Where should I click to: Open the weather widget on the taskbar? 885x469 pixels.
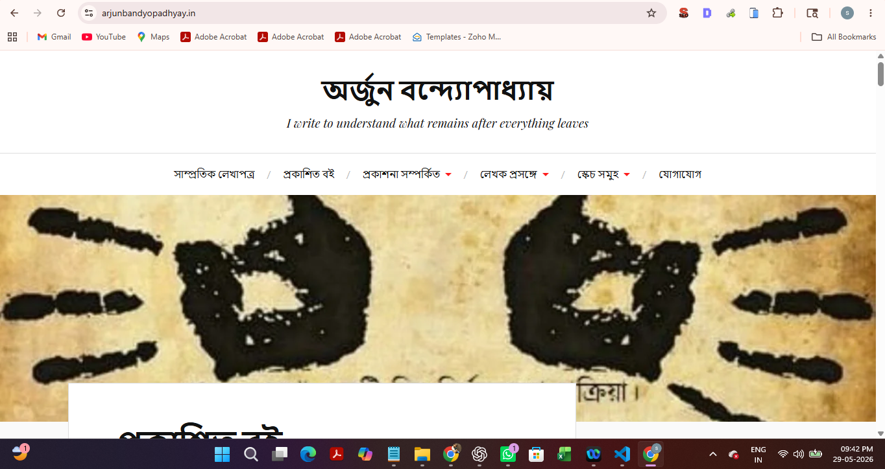click(x=20, y=453)
